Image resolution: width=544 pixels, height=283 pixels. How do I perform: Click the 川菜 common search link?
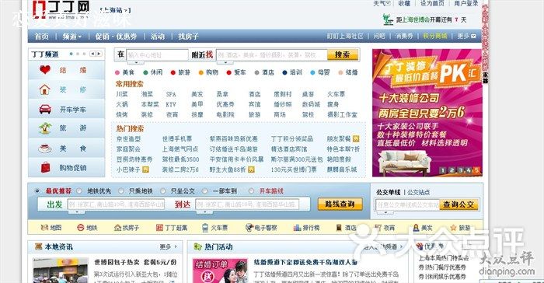click(x=122, y=94)
